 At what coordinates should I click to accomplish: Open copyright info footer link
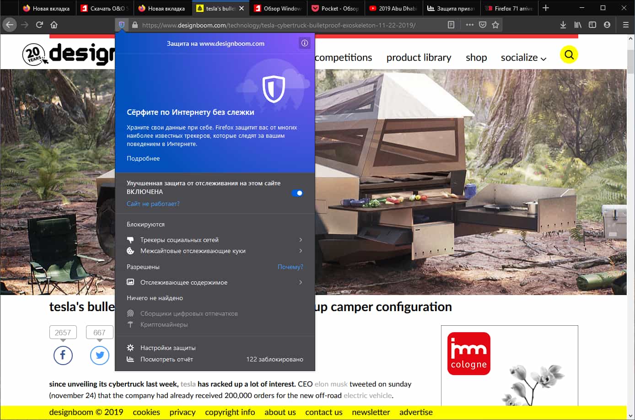[x=230, y=412]
